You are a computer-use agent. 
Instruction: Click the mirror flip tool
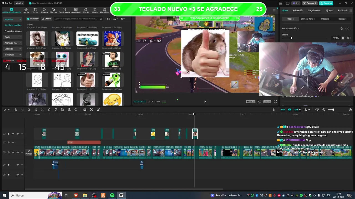coord(69,110)
